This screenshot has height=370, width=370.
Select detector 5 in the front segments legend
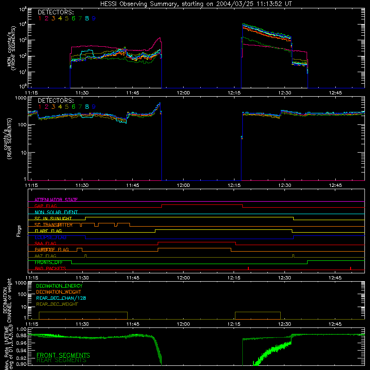(67, 18)
